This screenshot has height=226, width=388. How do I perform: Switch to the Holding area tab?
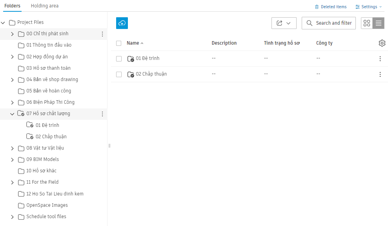tap(45, 6)
